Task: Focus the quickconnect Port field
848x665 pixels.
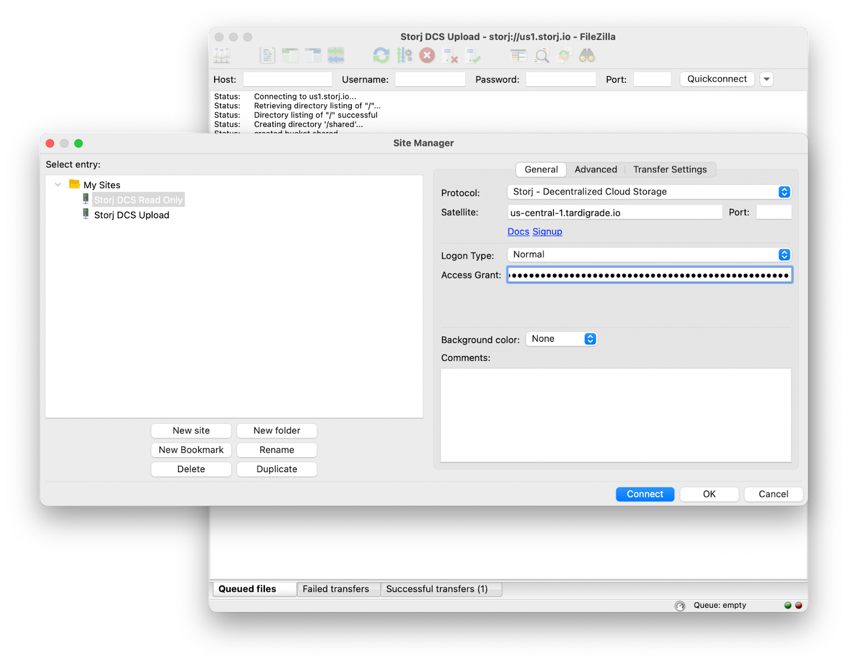Action: [652, 79]
